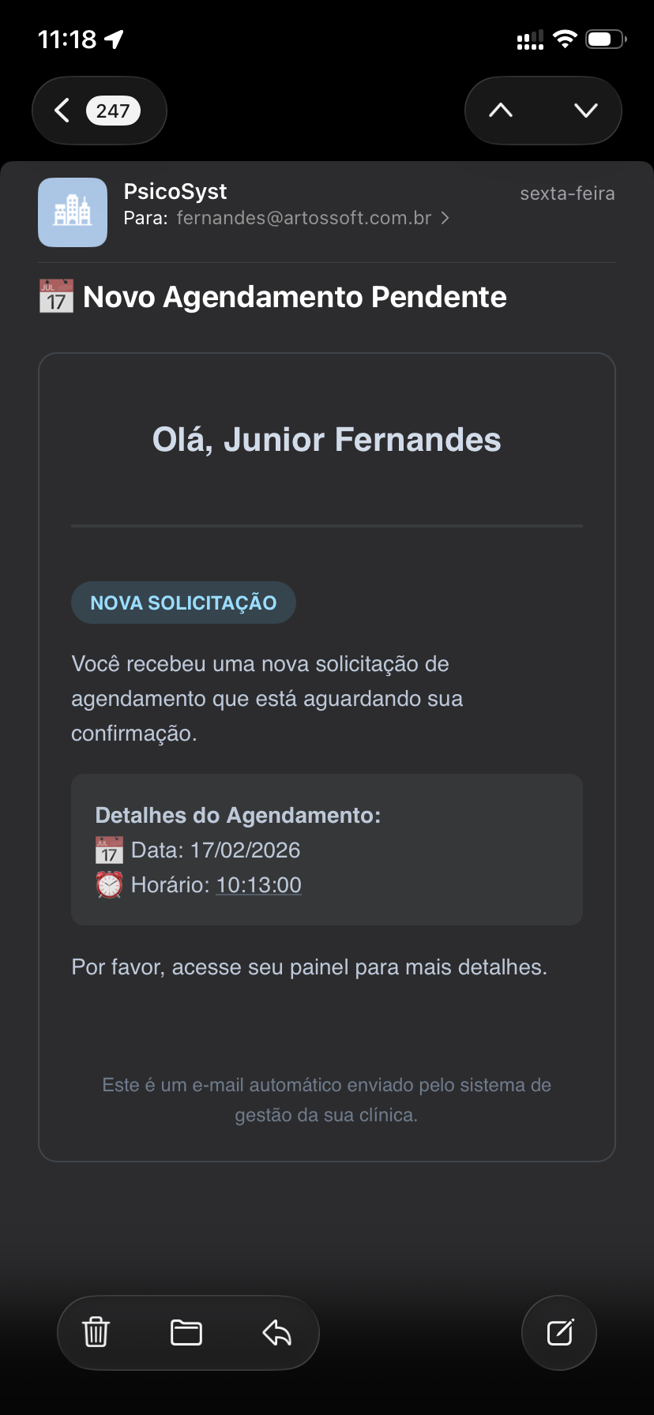Select recipient fernandes@artossoft.com.br address
The width and height of the screenshot is (654, 1415).
[x=304, y=218]
